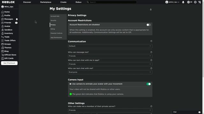The height and width of the screenshot is (114, 204).
Task: Open the Chat panel at the bottom
Action: tap(187, 112)
